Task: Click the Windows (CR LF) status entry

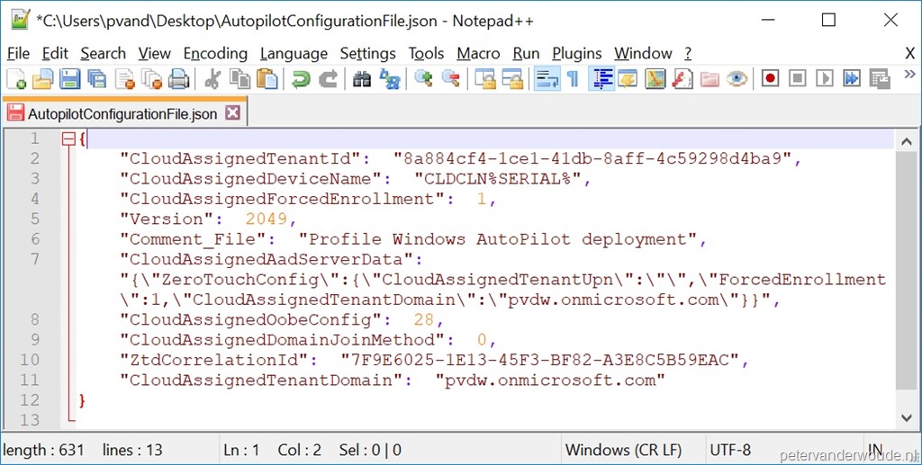Action: [623, 450]
